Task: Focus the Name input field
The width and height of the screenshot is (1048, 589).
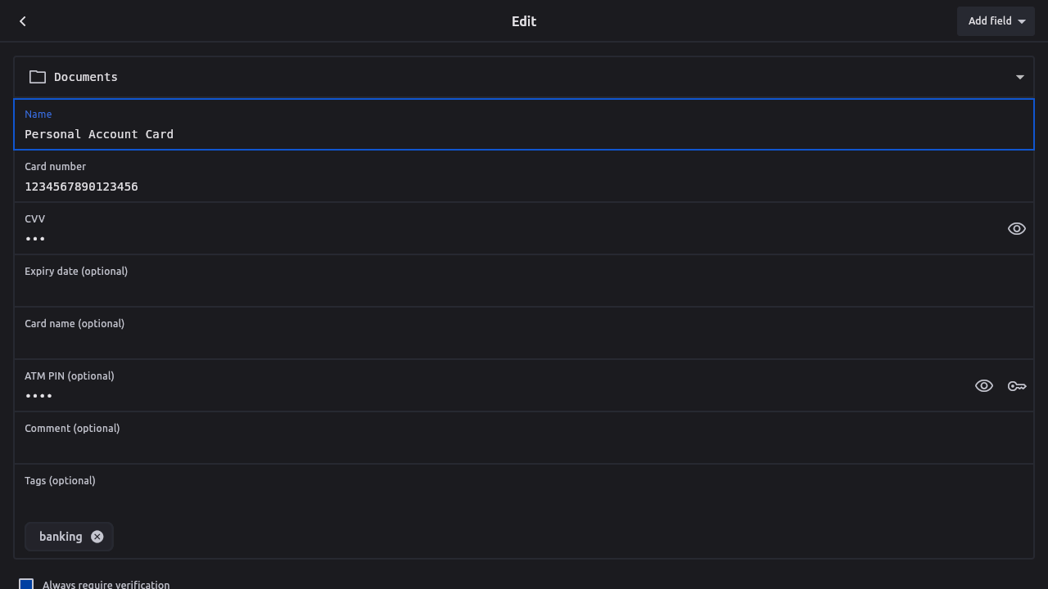Action: [524, 134]
